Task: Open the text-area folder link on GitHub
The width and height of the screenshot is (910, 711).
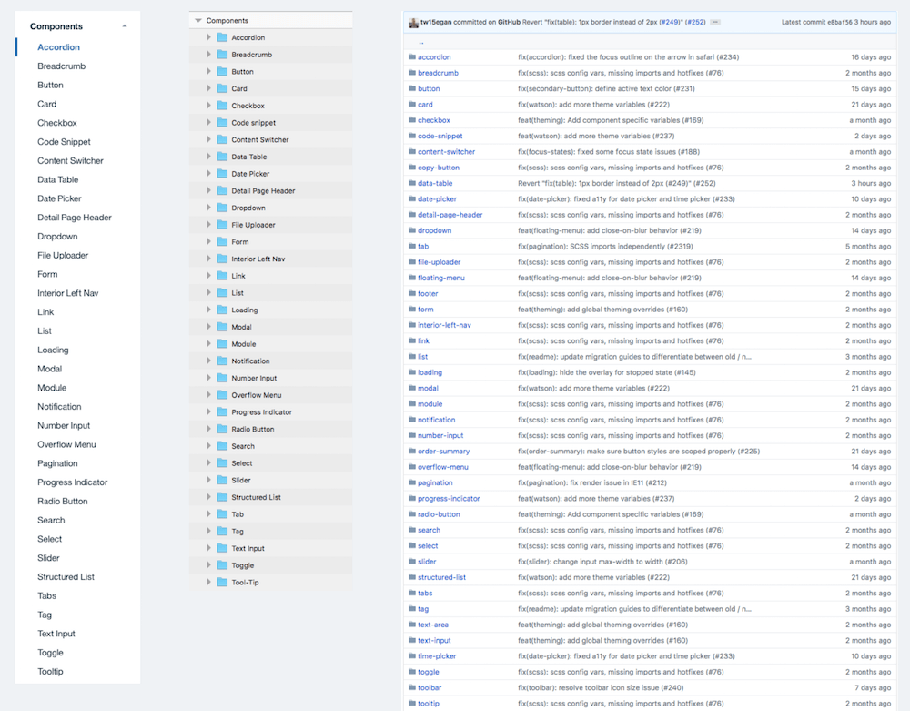Action: [433, 625]
